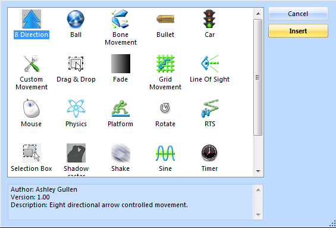
Task: Click the "Bullet" label text
Action: tap(165, 35)
